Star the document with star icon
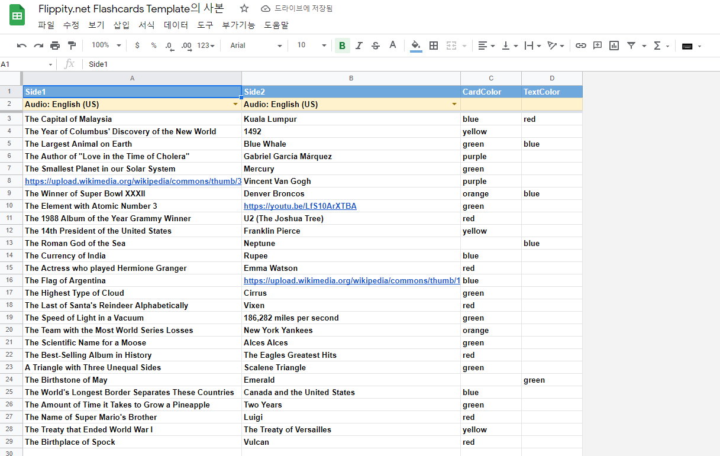Image resolution: width=720 pixels, height=456 pixels. [244, 8]
